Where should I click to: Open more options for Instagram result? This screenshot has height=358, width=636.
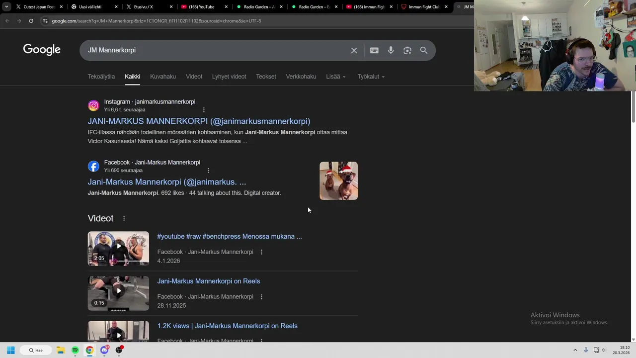pyautogui.click(x=204, y=109)
